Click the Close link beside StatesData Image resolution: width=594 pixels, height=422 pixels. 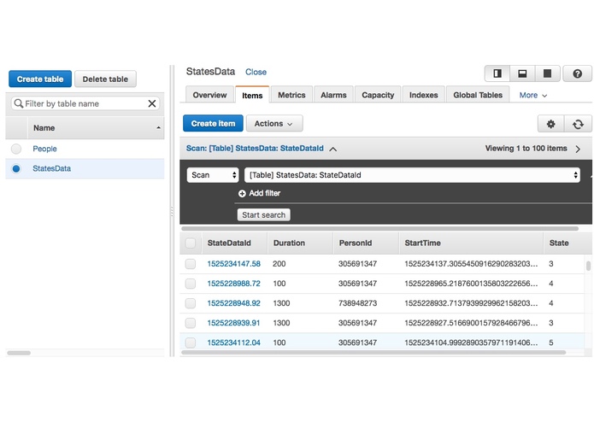pos(256,72)
